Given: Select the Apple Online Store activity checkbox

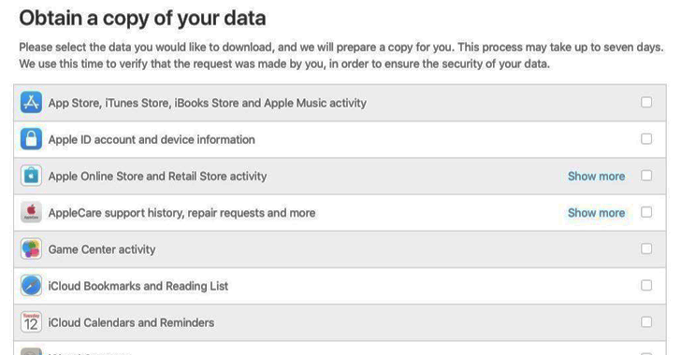Looking at the screenshot, I should (x=646, y=176).
